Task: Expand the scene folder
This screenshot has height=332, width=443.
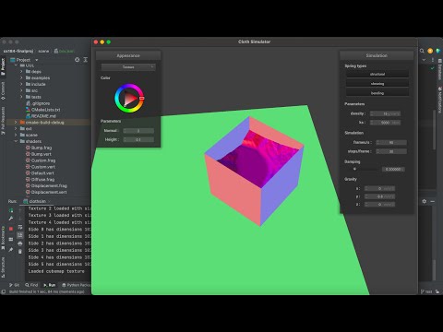Action: coord(16,135)
